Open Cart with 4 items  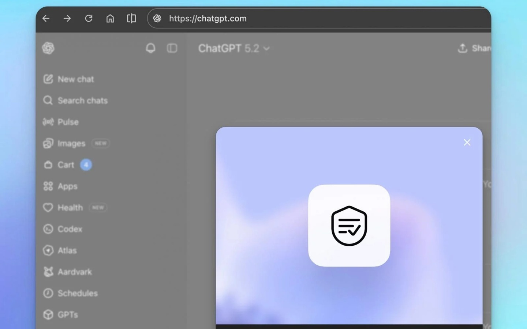click(x=66, y=165)
